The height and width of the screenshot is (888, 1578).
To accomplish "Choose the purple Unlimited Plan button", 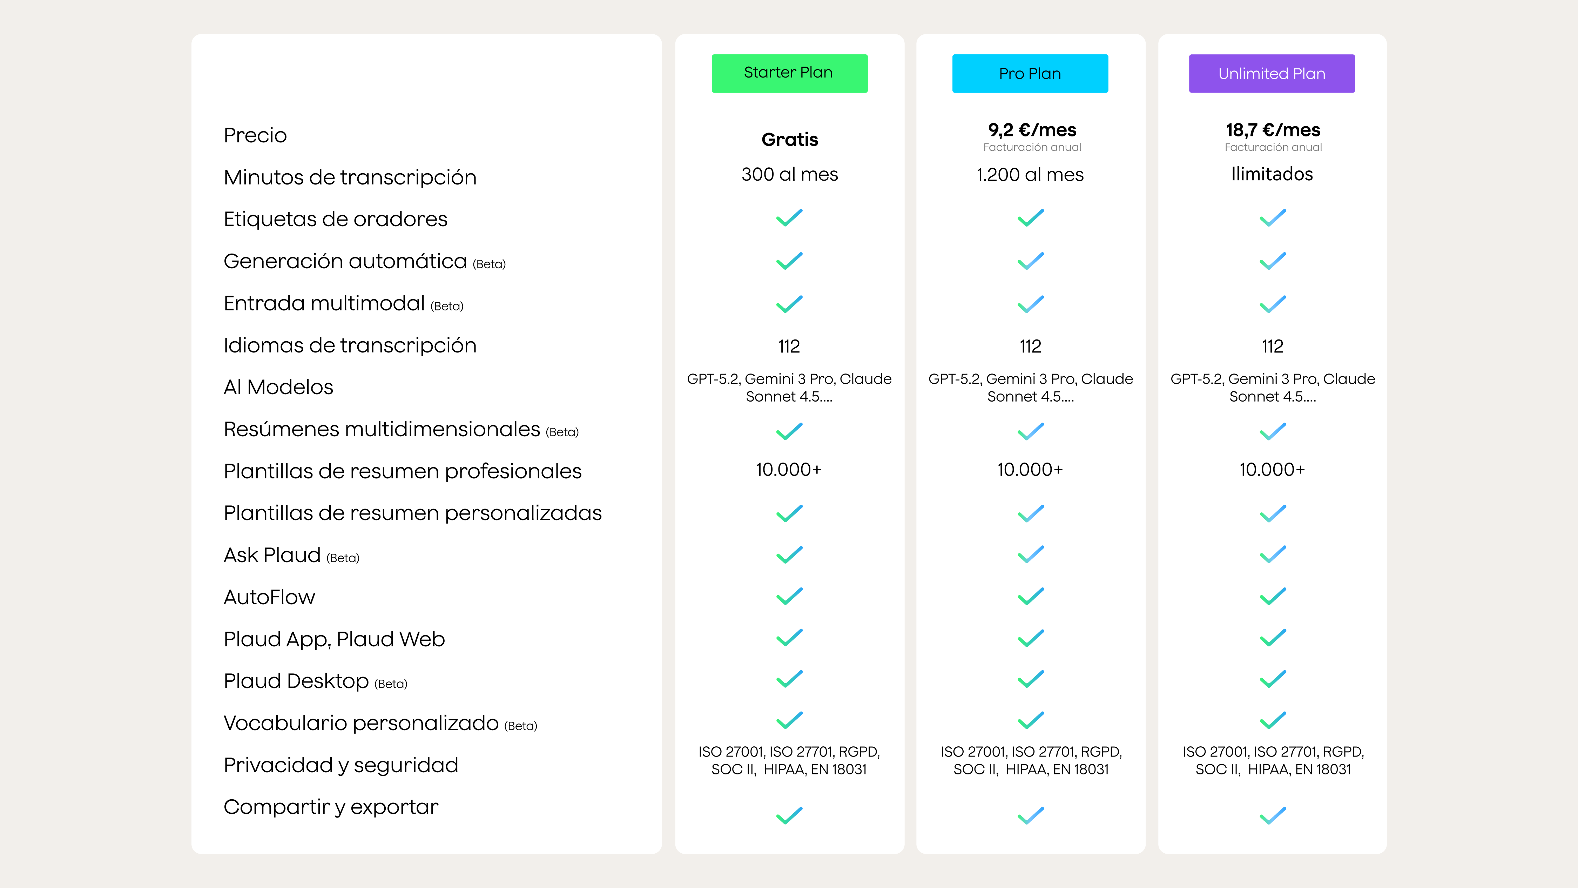I will pos(1272,74).
